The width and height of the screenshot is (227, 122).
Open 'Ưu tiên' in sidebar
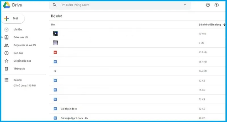pyautogui.click(x=18, y=30)
